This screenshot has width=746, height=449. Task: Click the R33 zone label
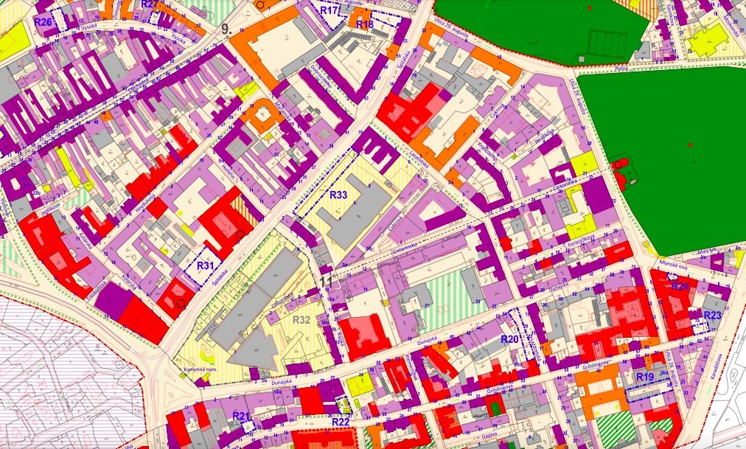[x=338, y=195]
